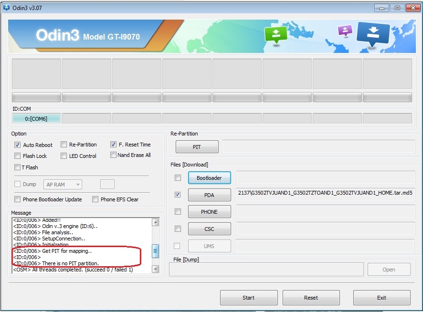Tick the checkbox beside Bootloader file

click(x=178, y=178)
